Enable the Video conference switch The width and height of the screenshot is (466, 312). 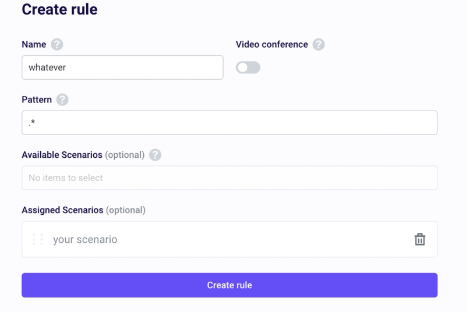[x=248, y=68]
